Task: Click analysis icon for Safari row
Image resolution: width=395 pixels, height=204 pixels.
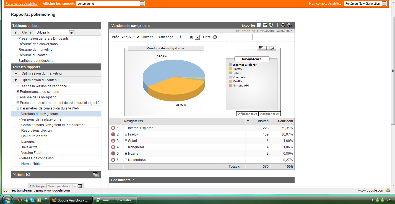Action: 113,141
